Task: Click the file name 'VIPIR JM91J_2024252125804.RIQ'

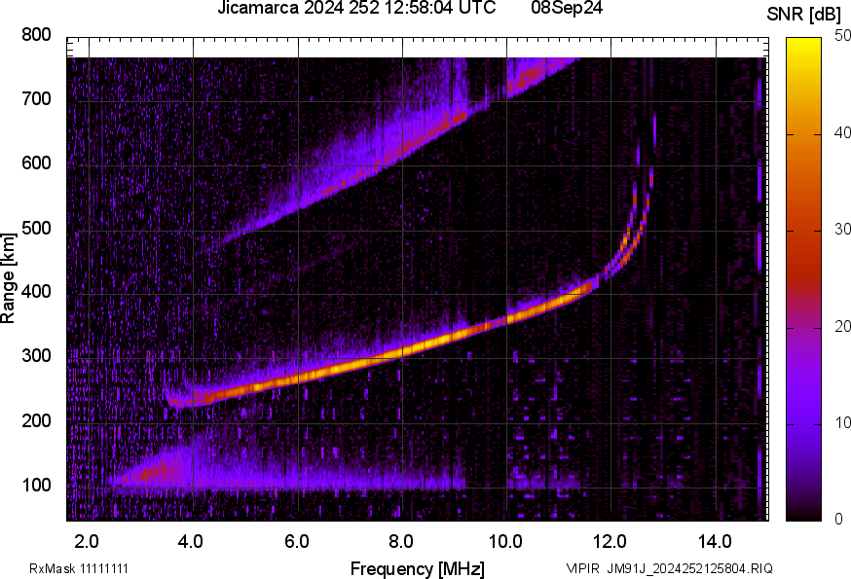Action: 669,568
